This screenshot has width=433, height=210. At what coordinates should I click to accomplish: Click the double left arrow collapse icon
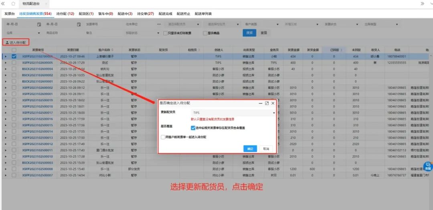(x=3, y=4)
